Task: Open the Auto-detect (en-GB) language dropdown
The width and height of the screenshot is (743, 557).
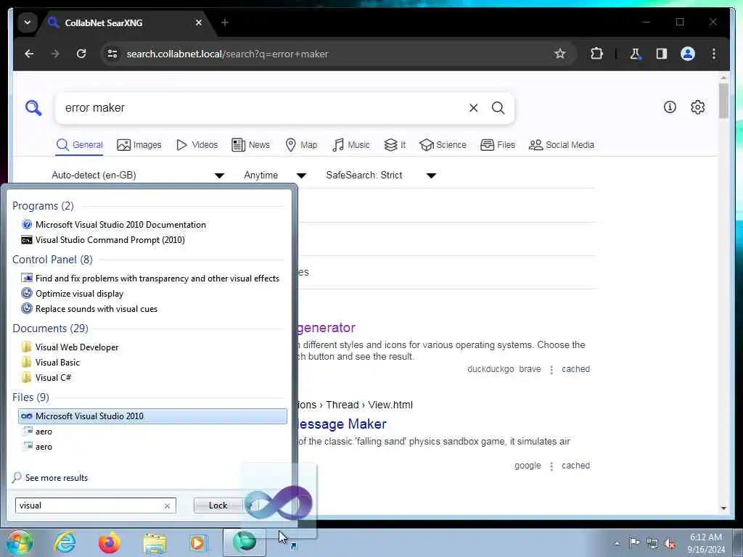Action: [x=138, y=176]
